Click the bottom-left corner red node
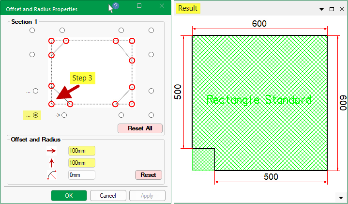The image size is (348, 204). [x=51, y=104]
